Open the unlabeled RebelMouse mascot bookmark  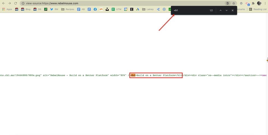(x=17, y=9)
